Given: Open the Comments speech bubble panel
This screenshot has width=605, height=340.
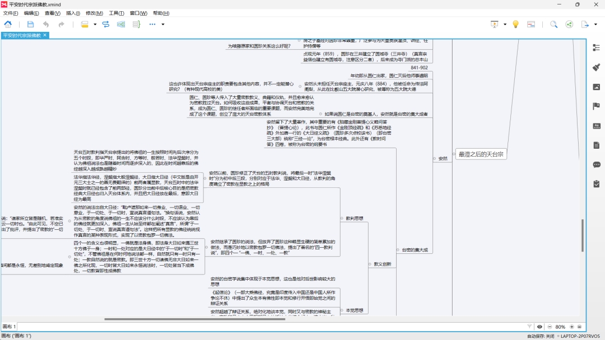Looking at the screenshot, I should coord(596,164).
